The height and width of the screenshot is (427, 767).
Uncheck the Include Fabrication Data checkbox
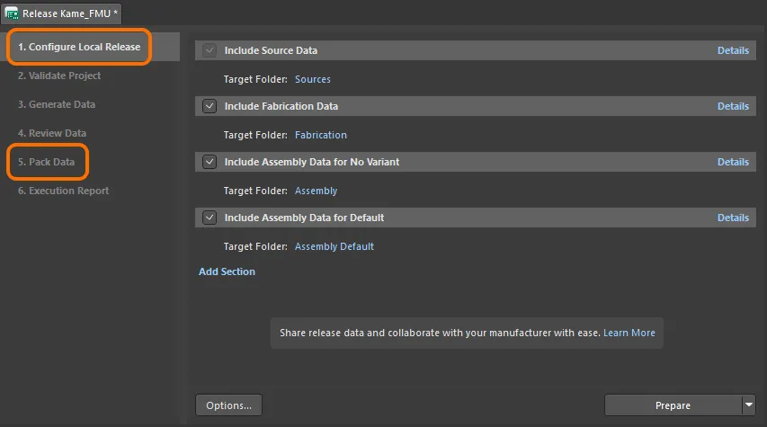(210, 107)
